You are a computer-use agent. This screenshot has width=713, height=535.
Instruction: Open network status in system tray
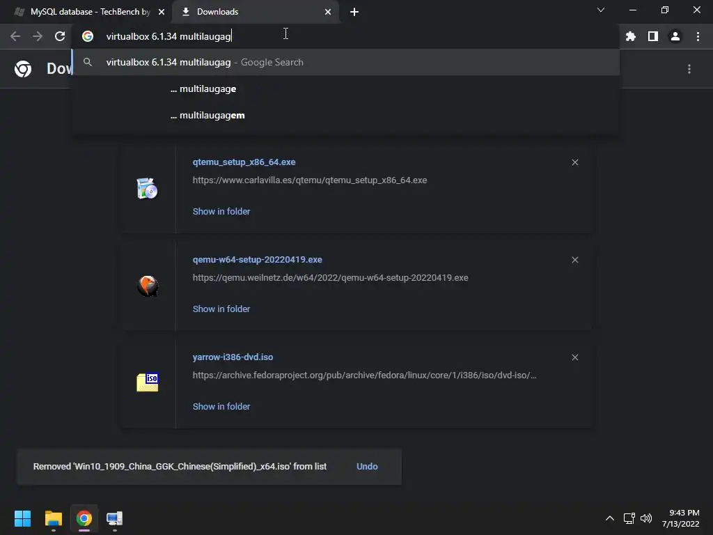pyautogui.click(x=629, y=518)
